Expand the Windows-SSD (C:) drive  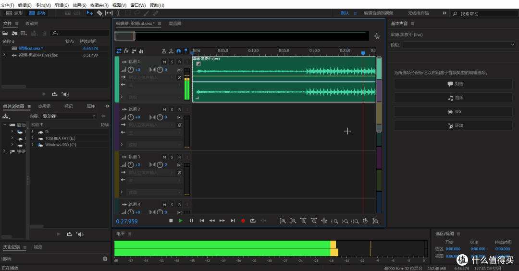point(33,145)
